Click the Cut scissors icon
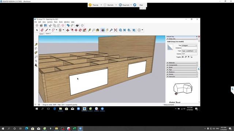 pyautogui.click(x=50, y=25)
